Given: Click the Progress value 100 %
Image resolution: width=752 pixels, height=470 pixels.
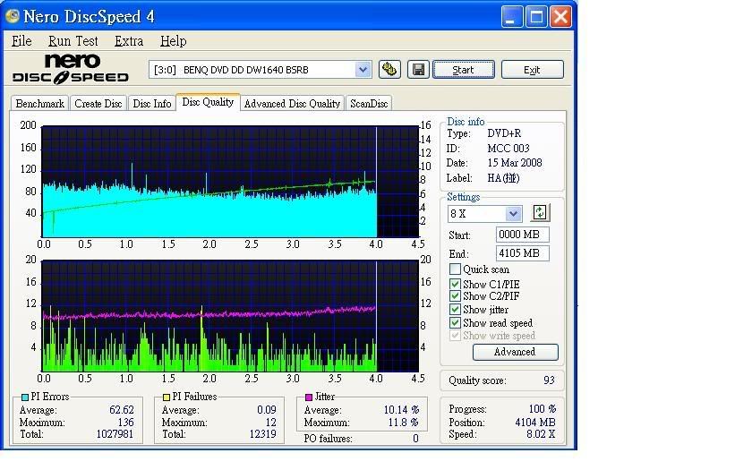Looking at the screenshot, I should pyautogui.click(x=542, y=409).
